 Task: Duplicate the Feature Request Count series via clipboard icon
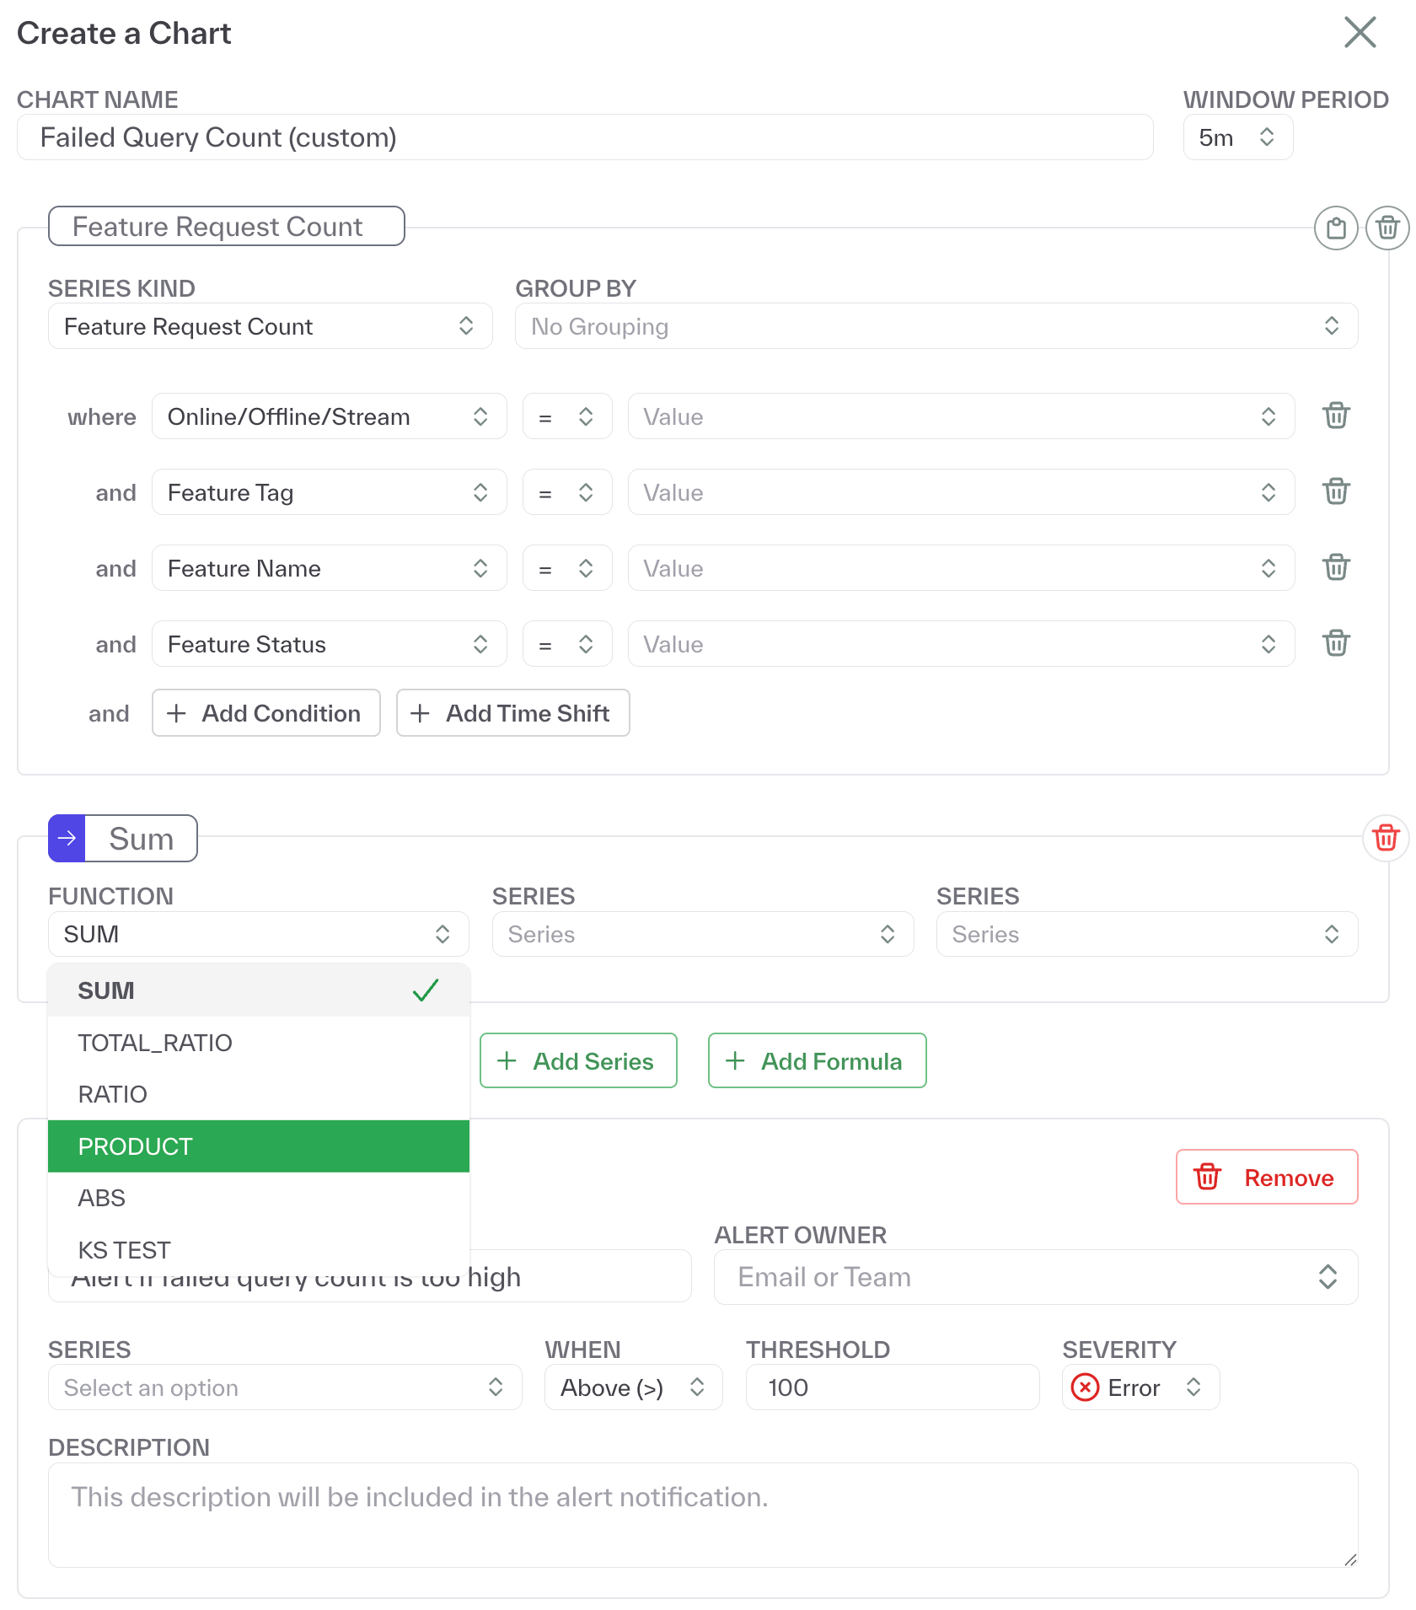(x=1335, y=227)
